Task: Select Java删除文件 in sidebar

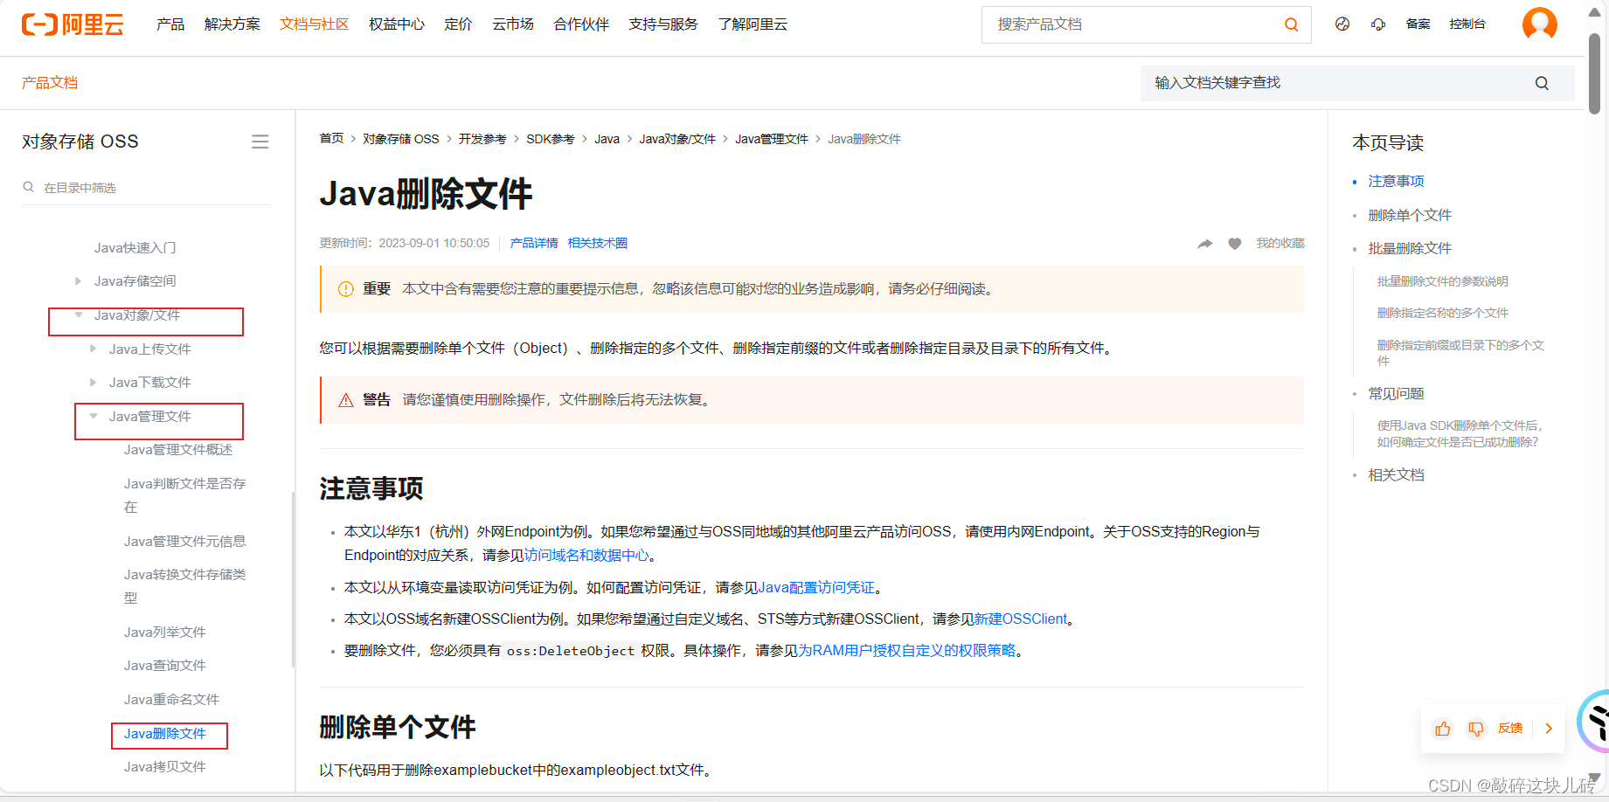Action: 165,734
